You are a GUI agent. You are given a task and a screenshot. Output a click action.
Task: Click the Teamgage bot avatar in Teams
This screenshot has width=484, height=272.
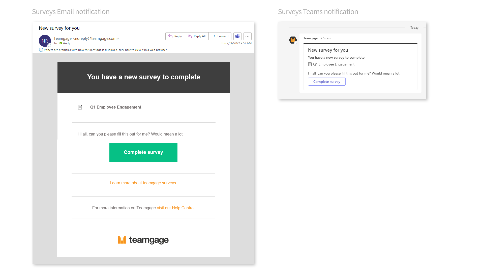293,40
